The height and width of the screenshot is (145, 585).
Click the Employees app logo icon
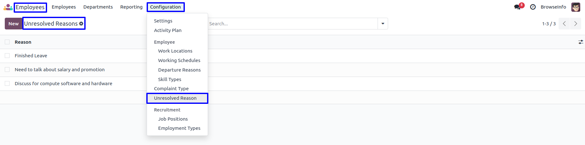click(x=8, y=7)
